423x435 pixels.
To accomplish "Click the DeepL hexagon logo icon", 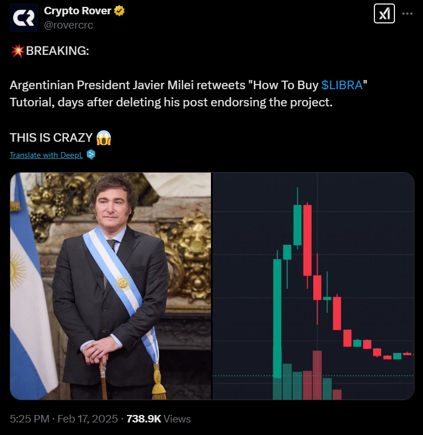I will point(91,154).
